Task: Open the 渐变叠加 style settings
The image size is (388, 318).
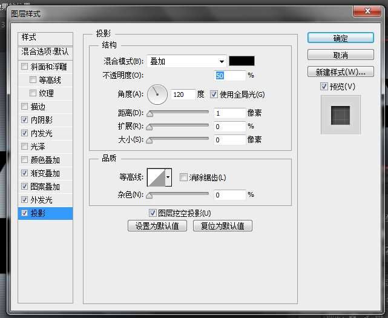Action: pos(45,173)
